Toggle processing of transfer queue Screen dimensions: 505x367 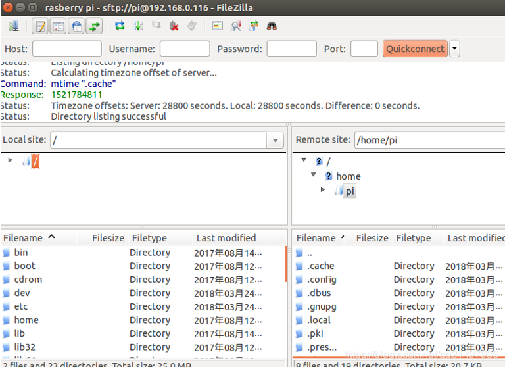click(x=138, y=26)
